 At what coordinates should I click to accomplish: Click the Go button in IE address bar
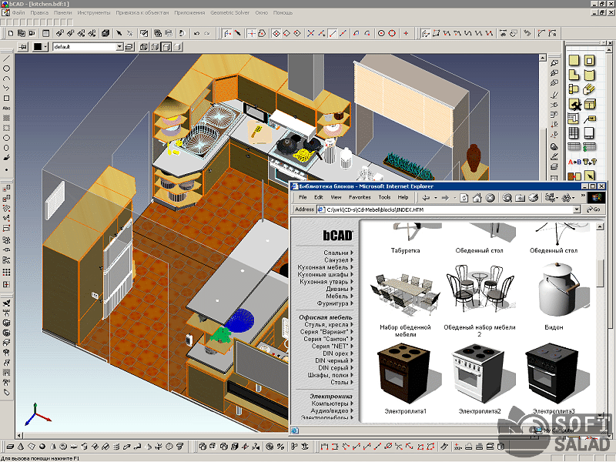(x=594, y=209)
